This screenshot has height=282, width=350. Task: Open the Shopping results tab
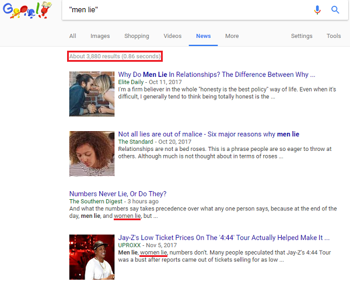tap(136, 36)
